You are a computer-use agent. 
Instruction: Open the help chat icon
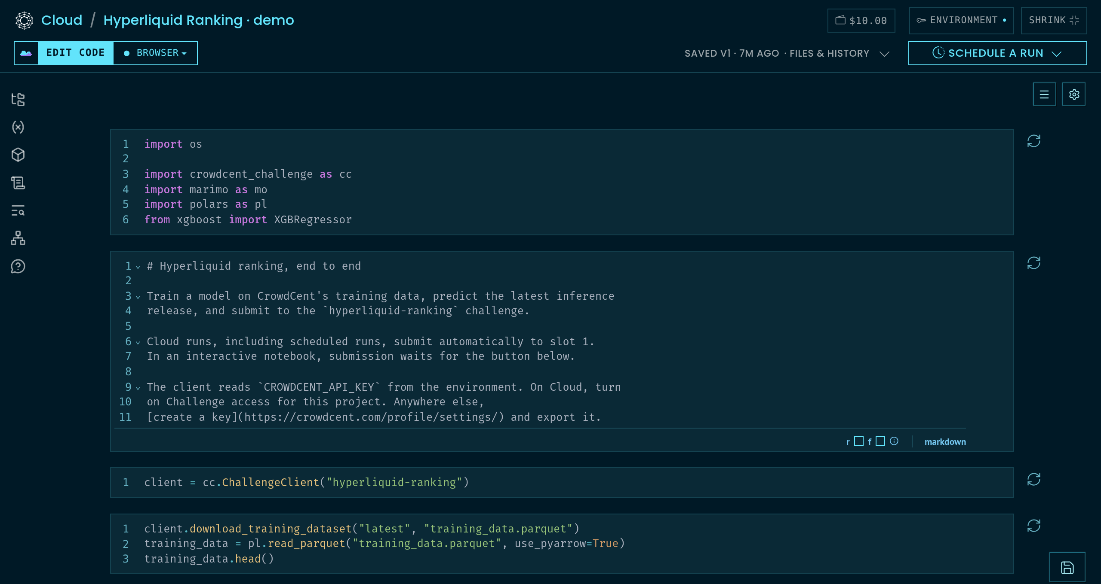(18, 266)
